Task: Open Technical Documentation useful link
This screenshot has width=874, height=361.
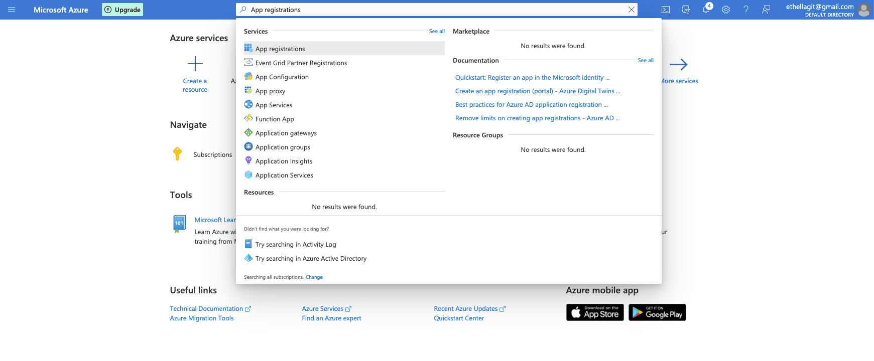Action: [x=210, y=308]
